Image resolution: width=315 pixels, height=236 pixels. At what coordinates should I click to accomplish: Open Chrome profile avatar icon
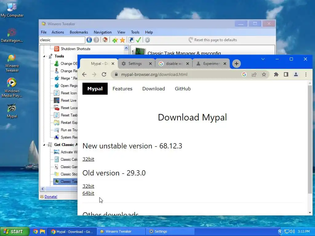click(296, 74)
